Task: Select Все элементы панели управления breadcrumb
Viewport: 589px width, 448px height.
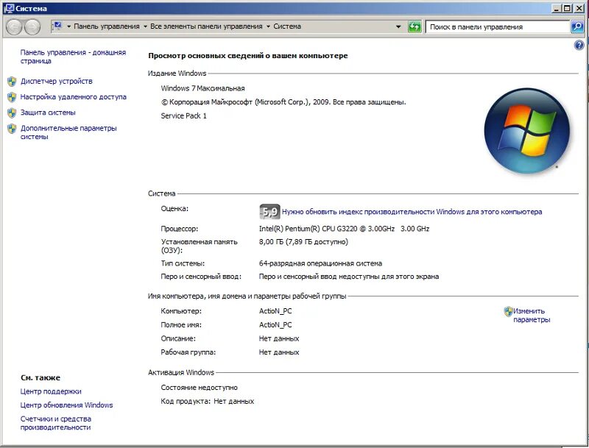Action: [x=206, y=26]
